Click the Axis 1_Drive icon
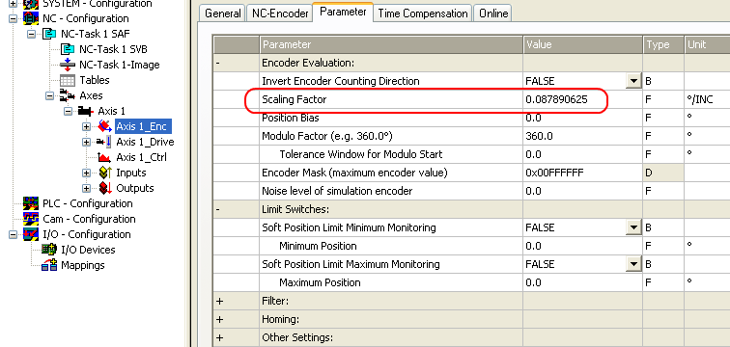 click(x=104, y=142)
